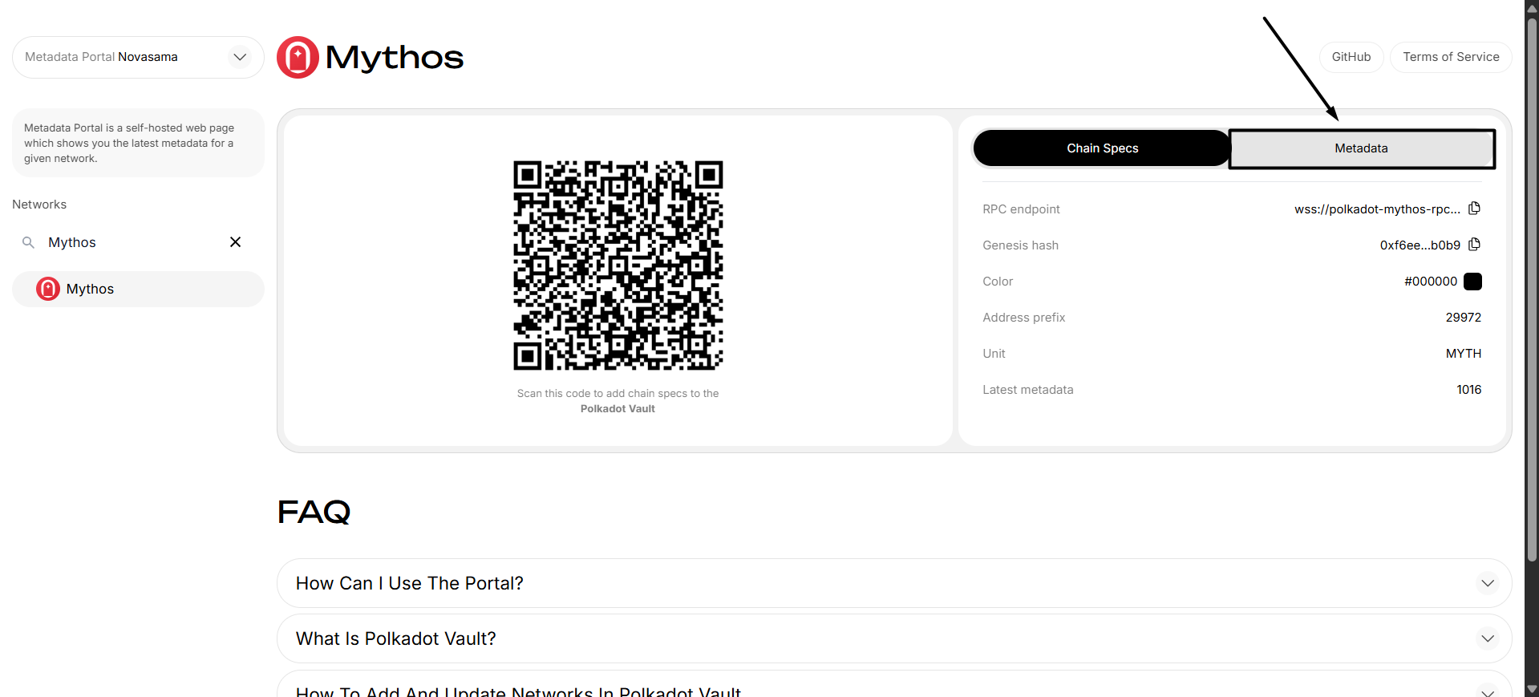Click the black #000000 color swatch
This screenshot has width=1539, height=697.
pos(1472,282)
